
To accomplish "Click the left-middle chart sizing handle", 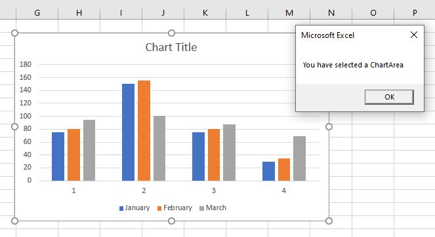I will [x=14, y=127].
